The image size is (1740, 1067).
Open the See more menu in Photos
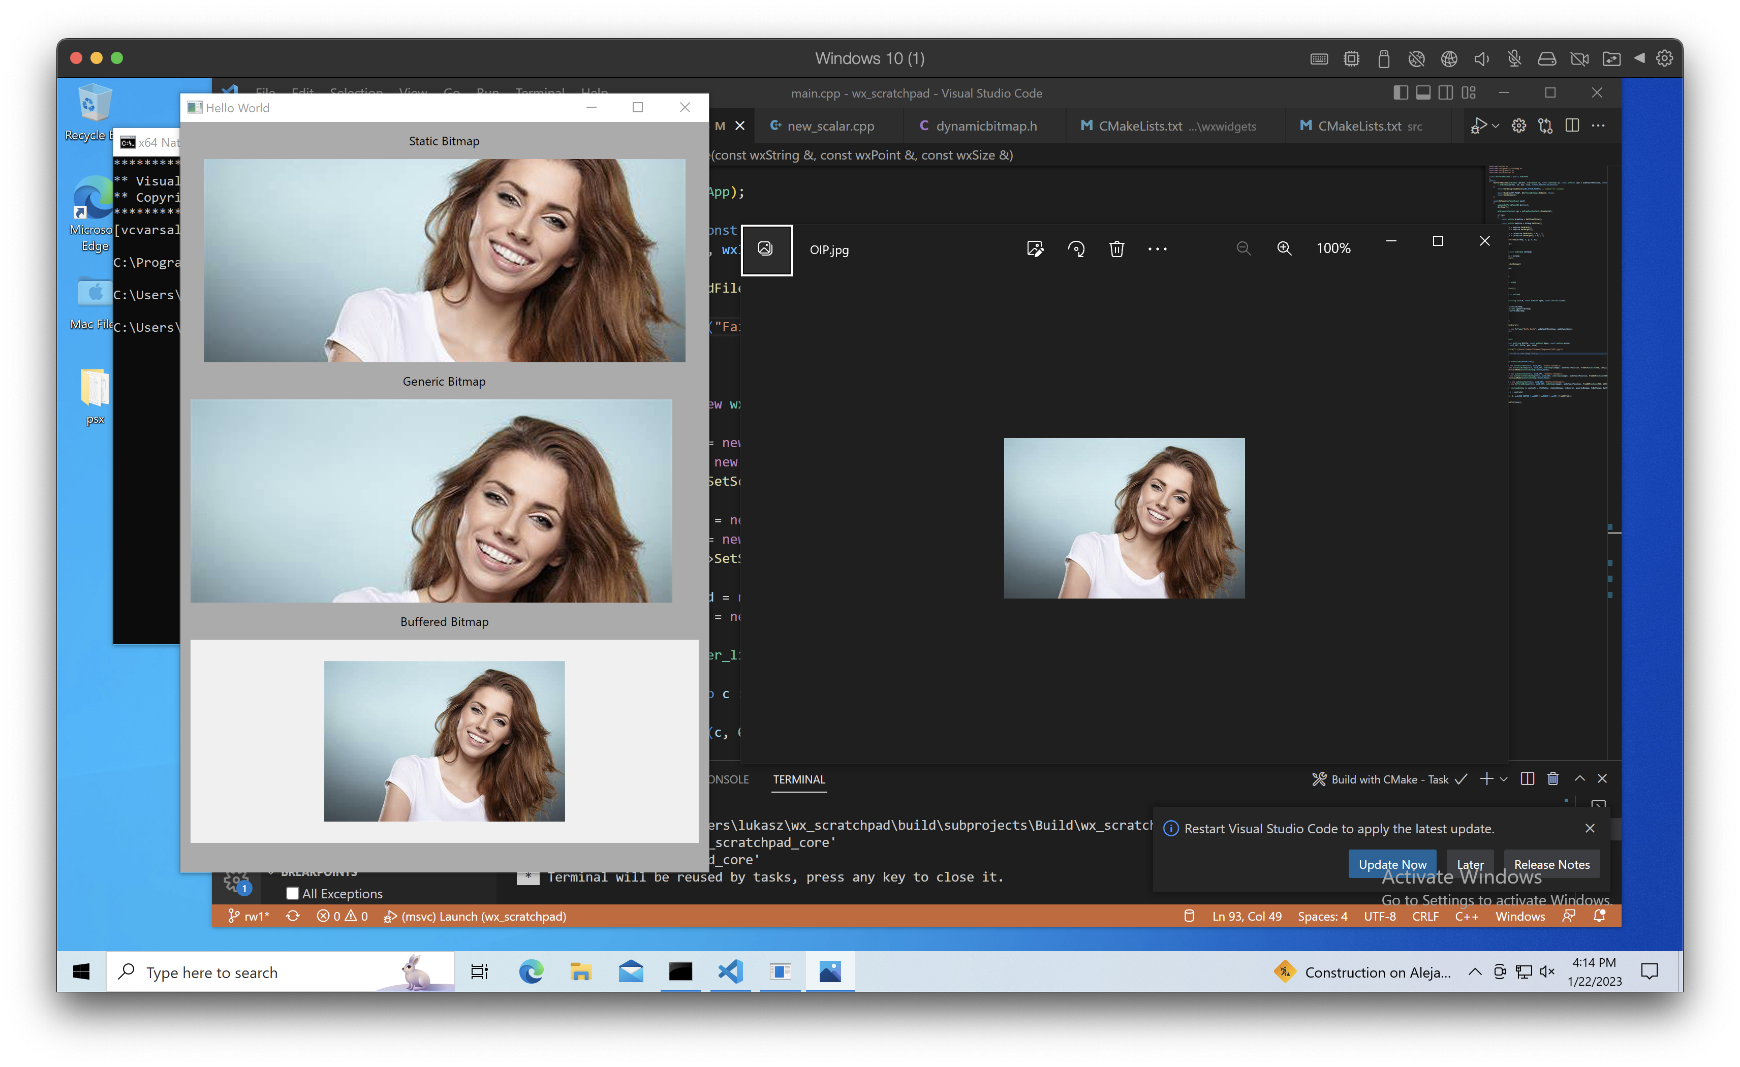1157,248
